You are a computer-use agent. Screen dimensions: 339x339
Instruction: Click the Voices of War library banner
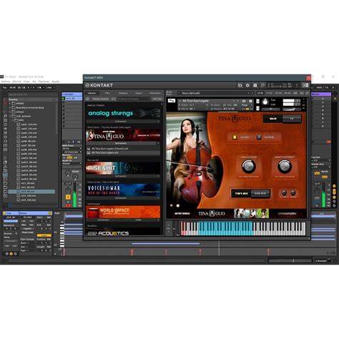(123, 190)
